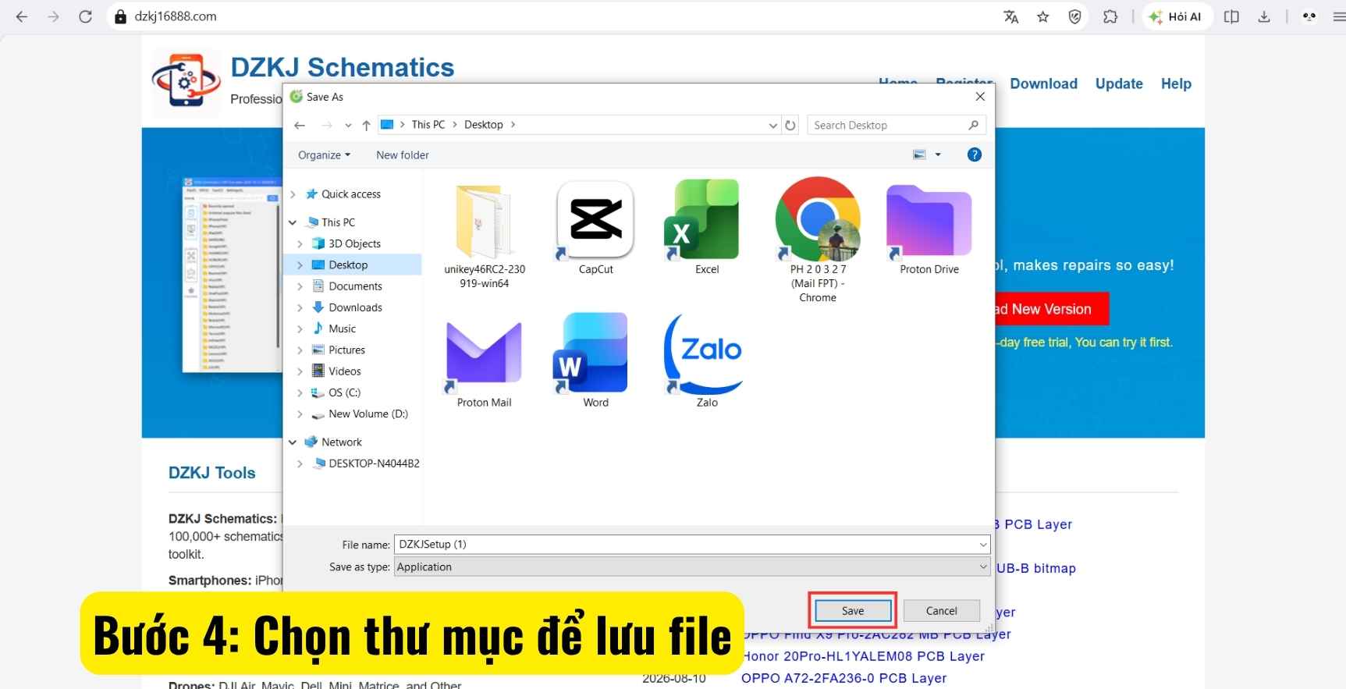Open the view options dropdown arrow
The height and width of the screenshot is (689, 1346).
pos(938,154)
